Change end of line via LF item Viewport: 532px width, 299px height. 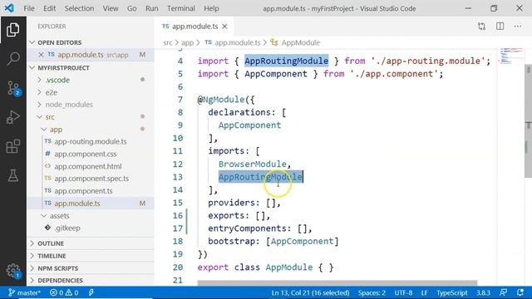coord(424,292)
